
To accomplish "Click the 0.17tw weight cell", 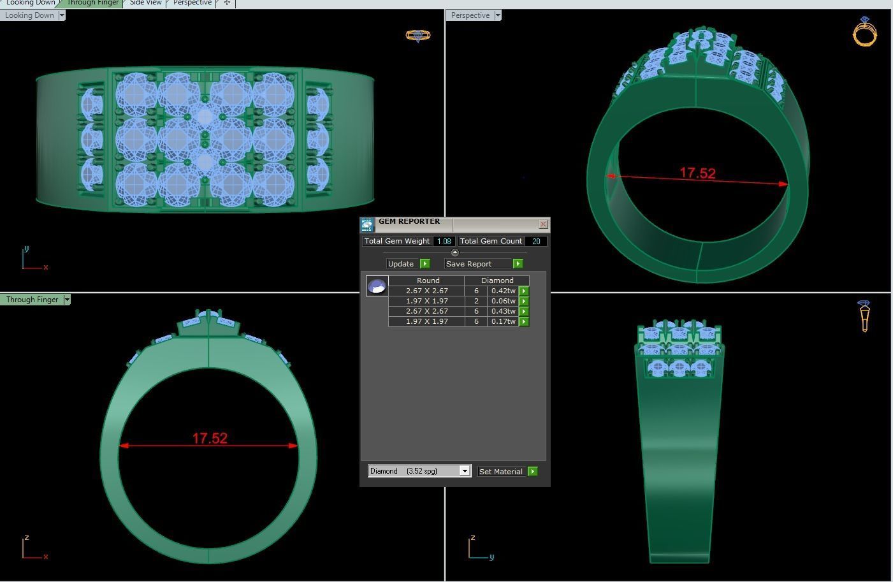I will (503, 321).
